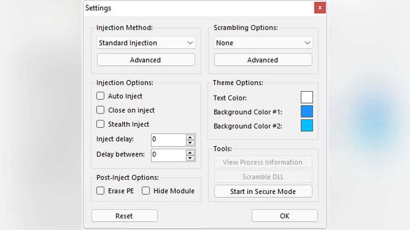Click Start in Secure Mode
The image size is (410, 230).
click(x=263, y=191)
